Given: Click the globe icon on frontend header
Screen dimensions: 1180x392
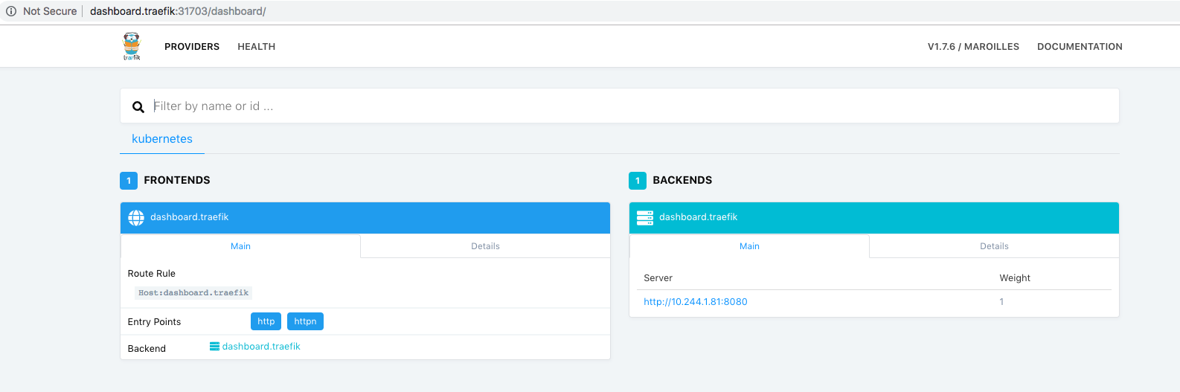Looking at the screenshot, I should 136,217.
